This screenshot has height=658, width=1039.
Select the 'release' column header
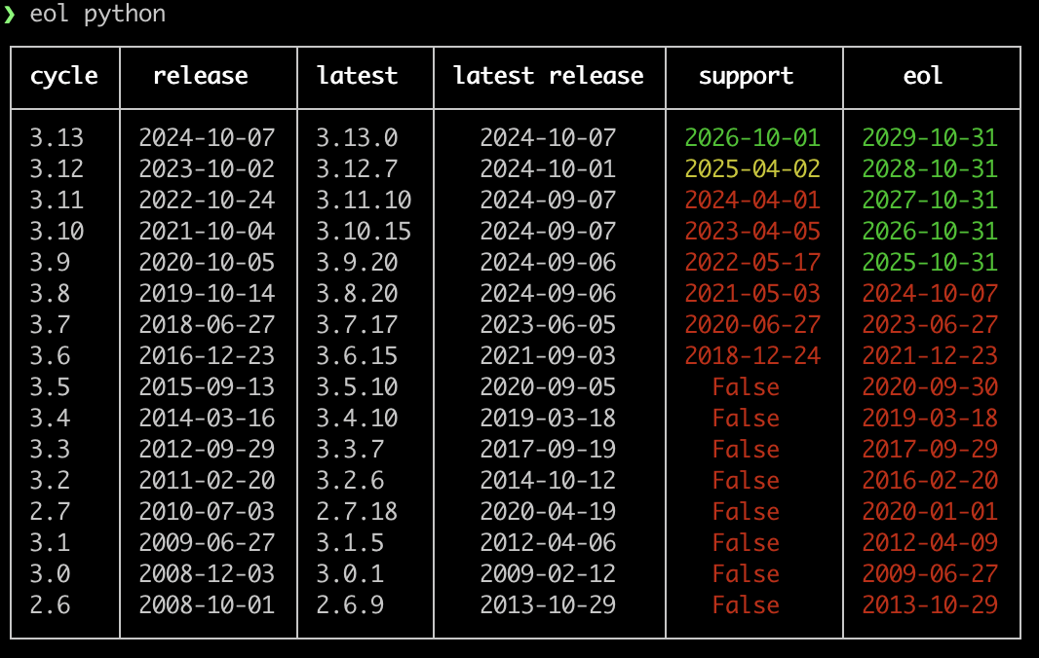200,76
